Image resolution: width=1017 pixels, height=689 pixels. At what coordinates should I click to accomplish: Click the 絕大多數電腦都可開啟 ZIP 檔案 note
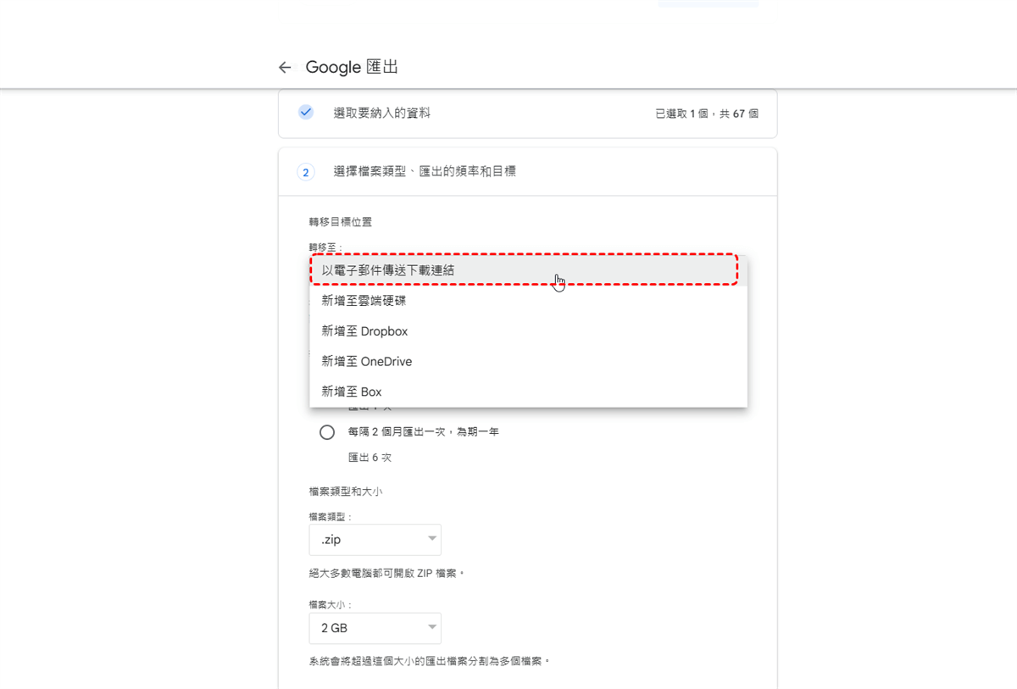pos(387,574)
